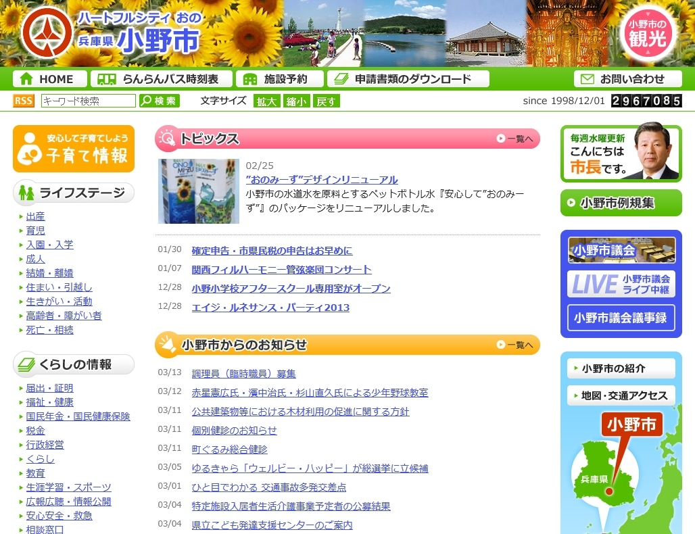Open 税金 link
Screen dimensions: 695x534
[35, 431]
